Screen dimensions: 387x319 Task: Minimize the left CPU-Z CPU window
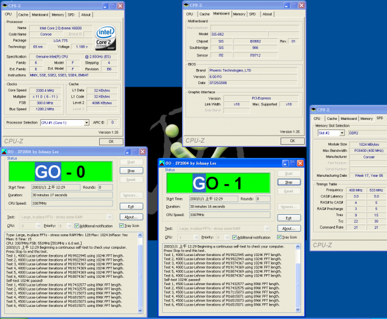point(105,6)
